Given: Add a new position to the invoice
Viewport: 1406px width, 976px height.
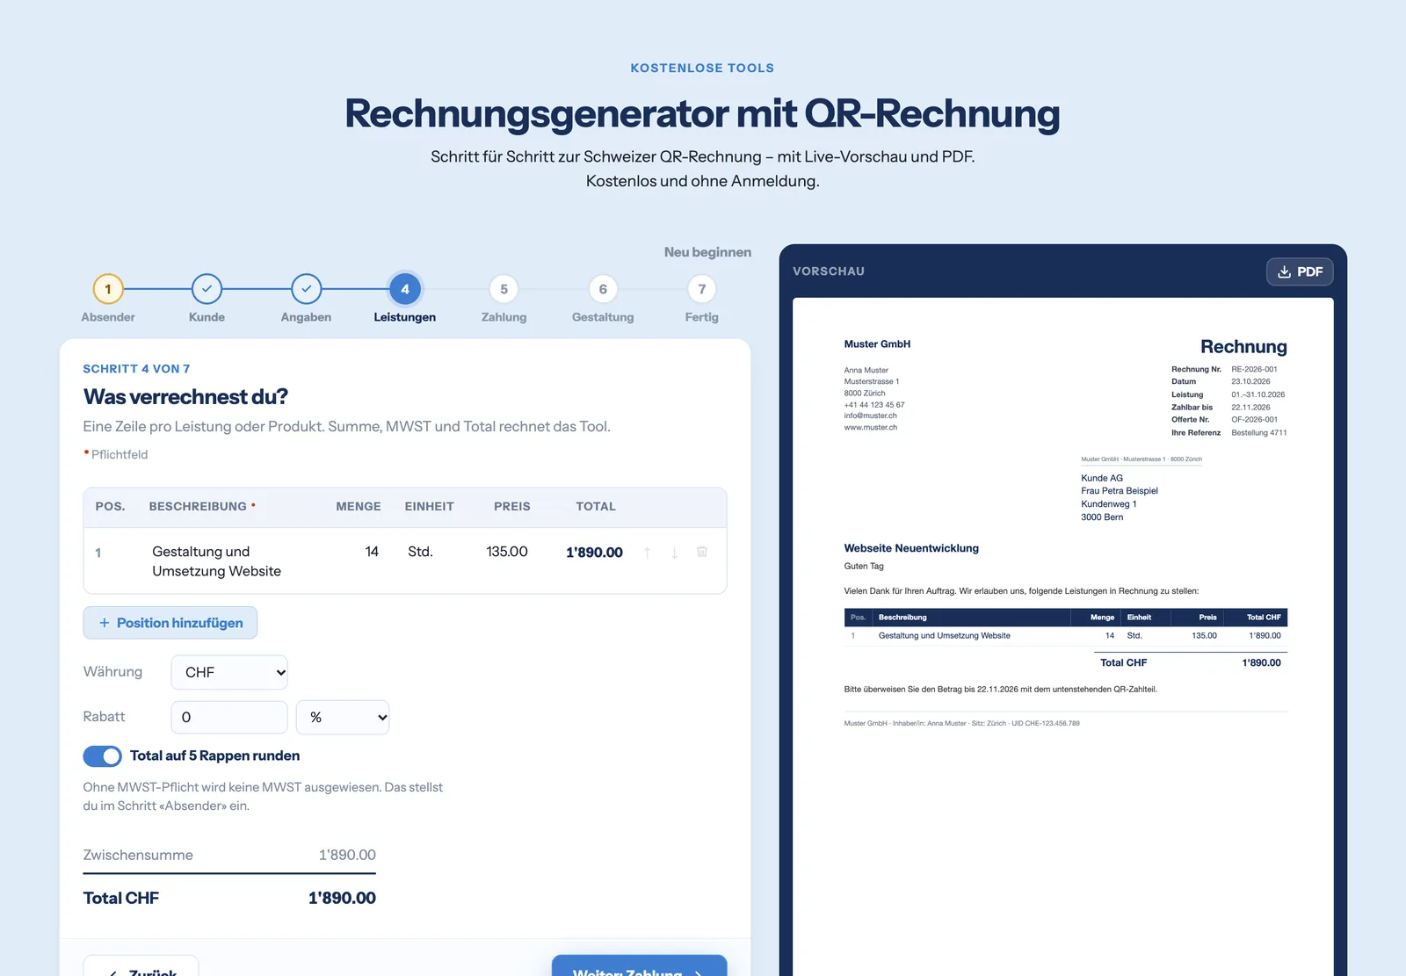Looking at the screenshot, I should [x=170, y=623].
